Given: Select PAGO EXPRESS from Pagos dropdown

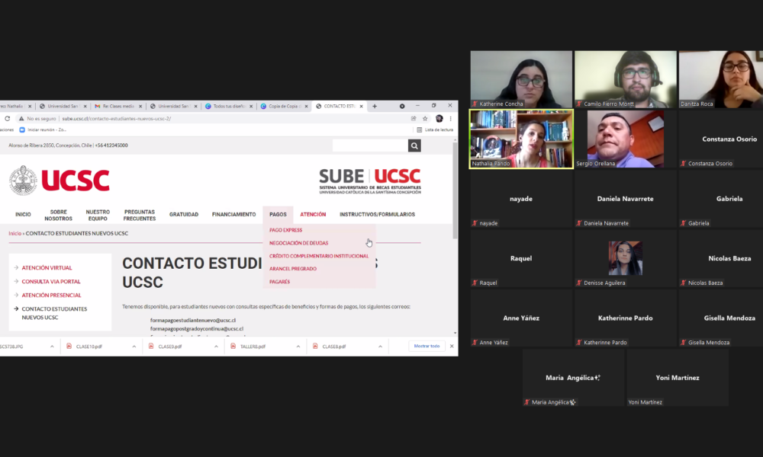Looking at the screenshot, I should (x=285, y=230).
